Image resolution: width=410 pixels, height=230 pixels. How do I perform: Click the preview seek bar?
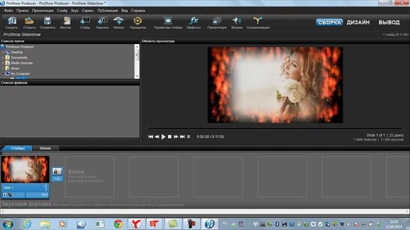[x=275, y=128]
